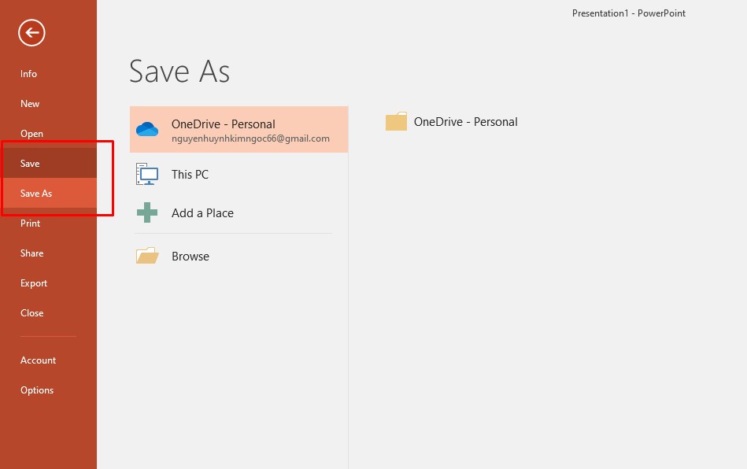Click Close to close the presentation
Viewport: 747px width, 469px height.
31,312
